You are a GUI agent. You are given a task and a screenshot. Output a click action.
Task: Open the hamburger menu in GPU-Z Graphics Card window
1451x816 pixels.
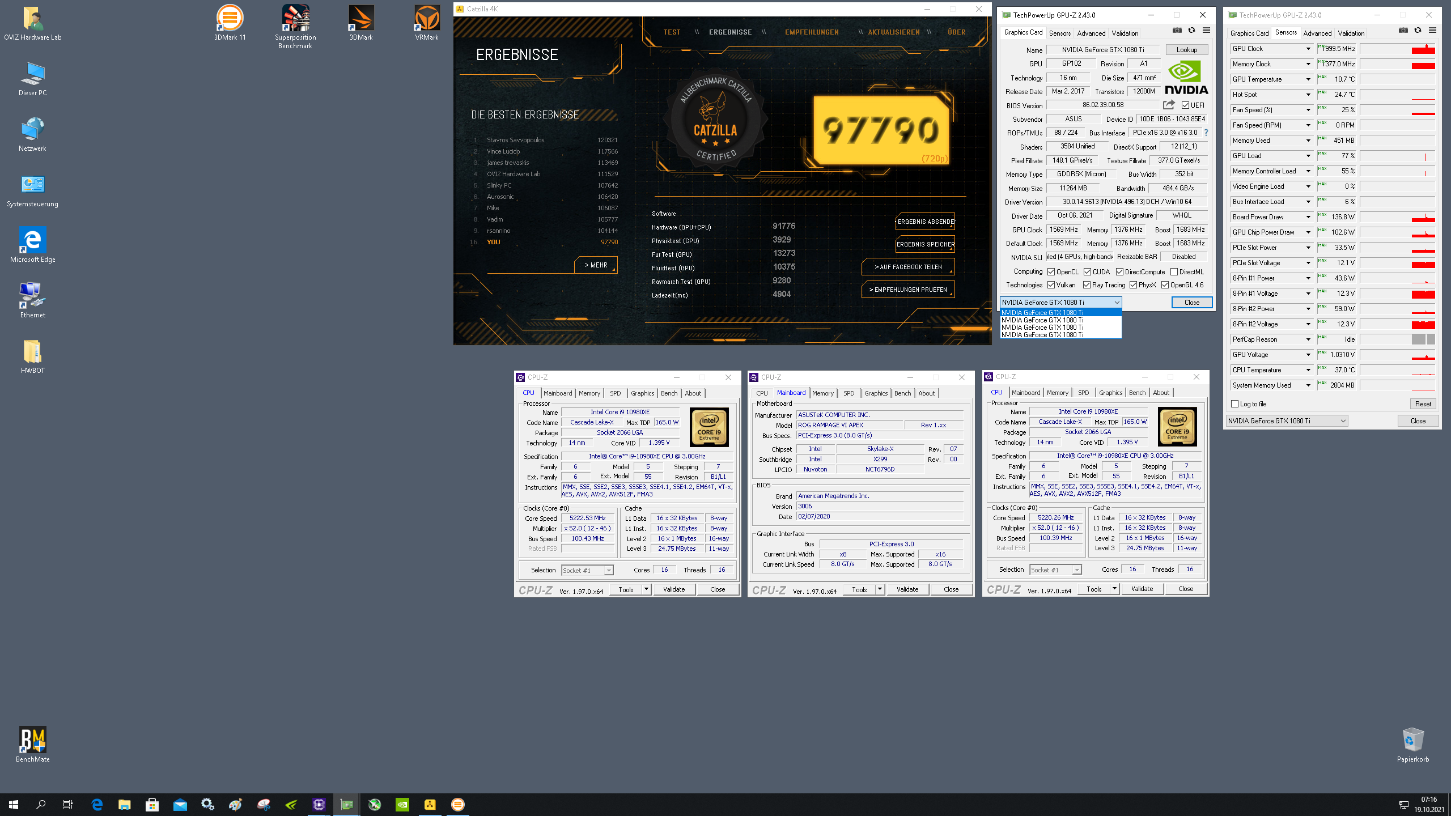tap(1206, 31)
